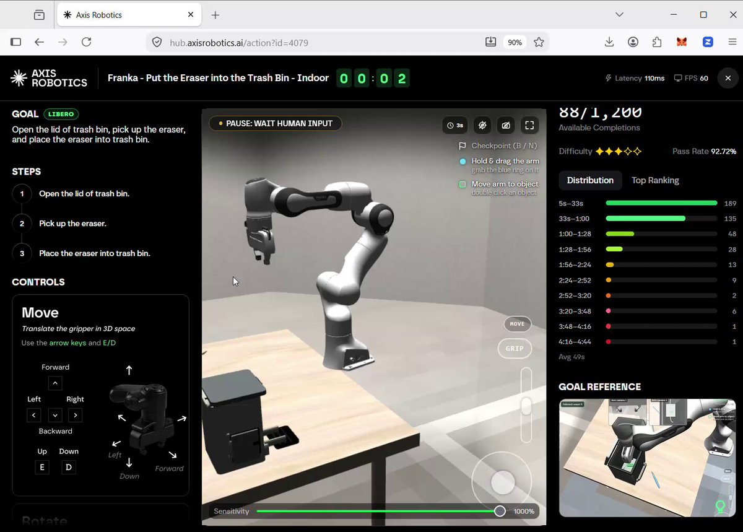This screenshot has height=532, width=743.
Task: Switch to the Top Ranking tab
Action: pyautogui.click(x=655, y=180)
